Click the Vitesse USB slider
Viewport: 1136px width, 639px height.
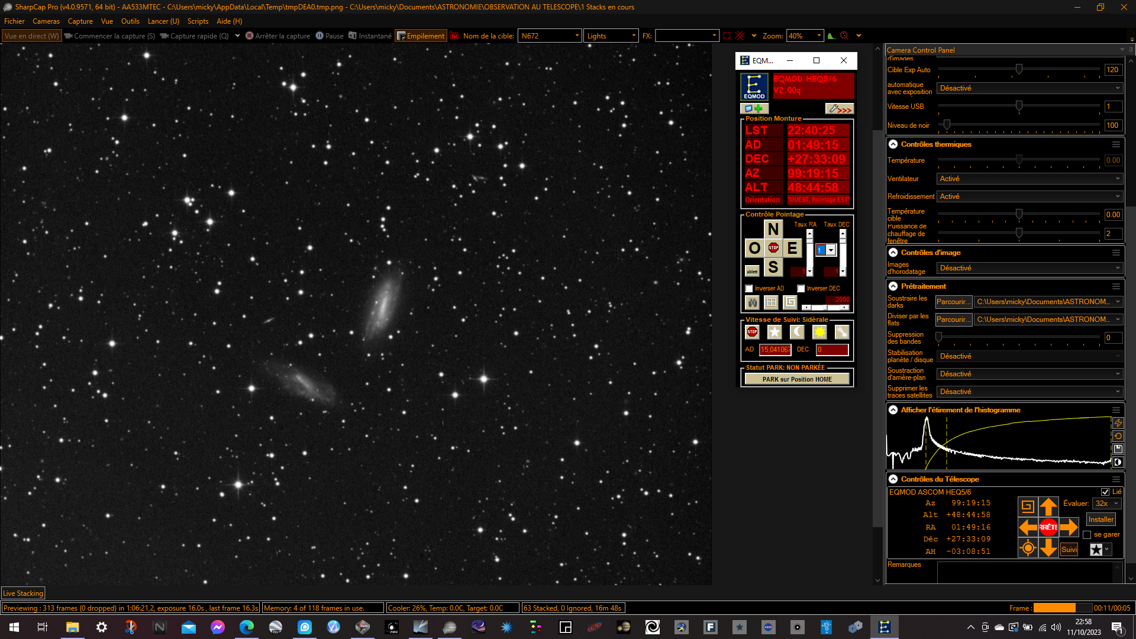(1019, 106)
